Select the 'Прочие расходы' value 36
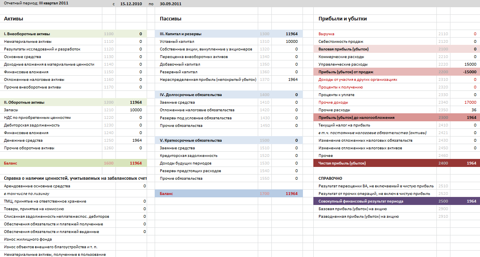This screenshot has height=257, width=480. 473,110
